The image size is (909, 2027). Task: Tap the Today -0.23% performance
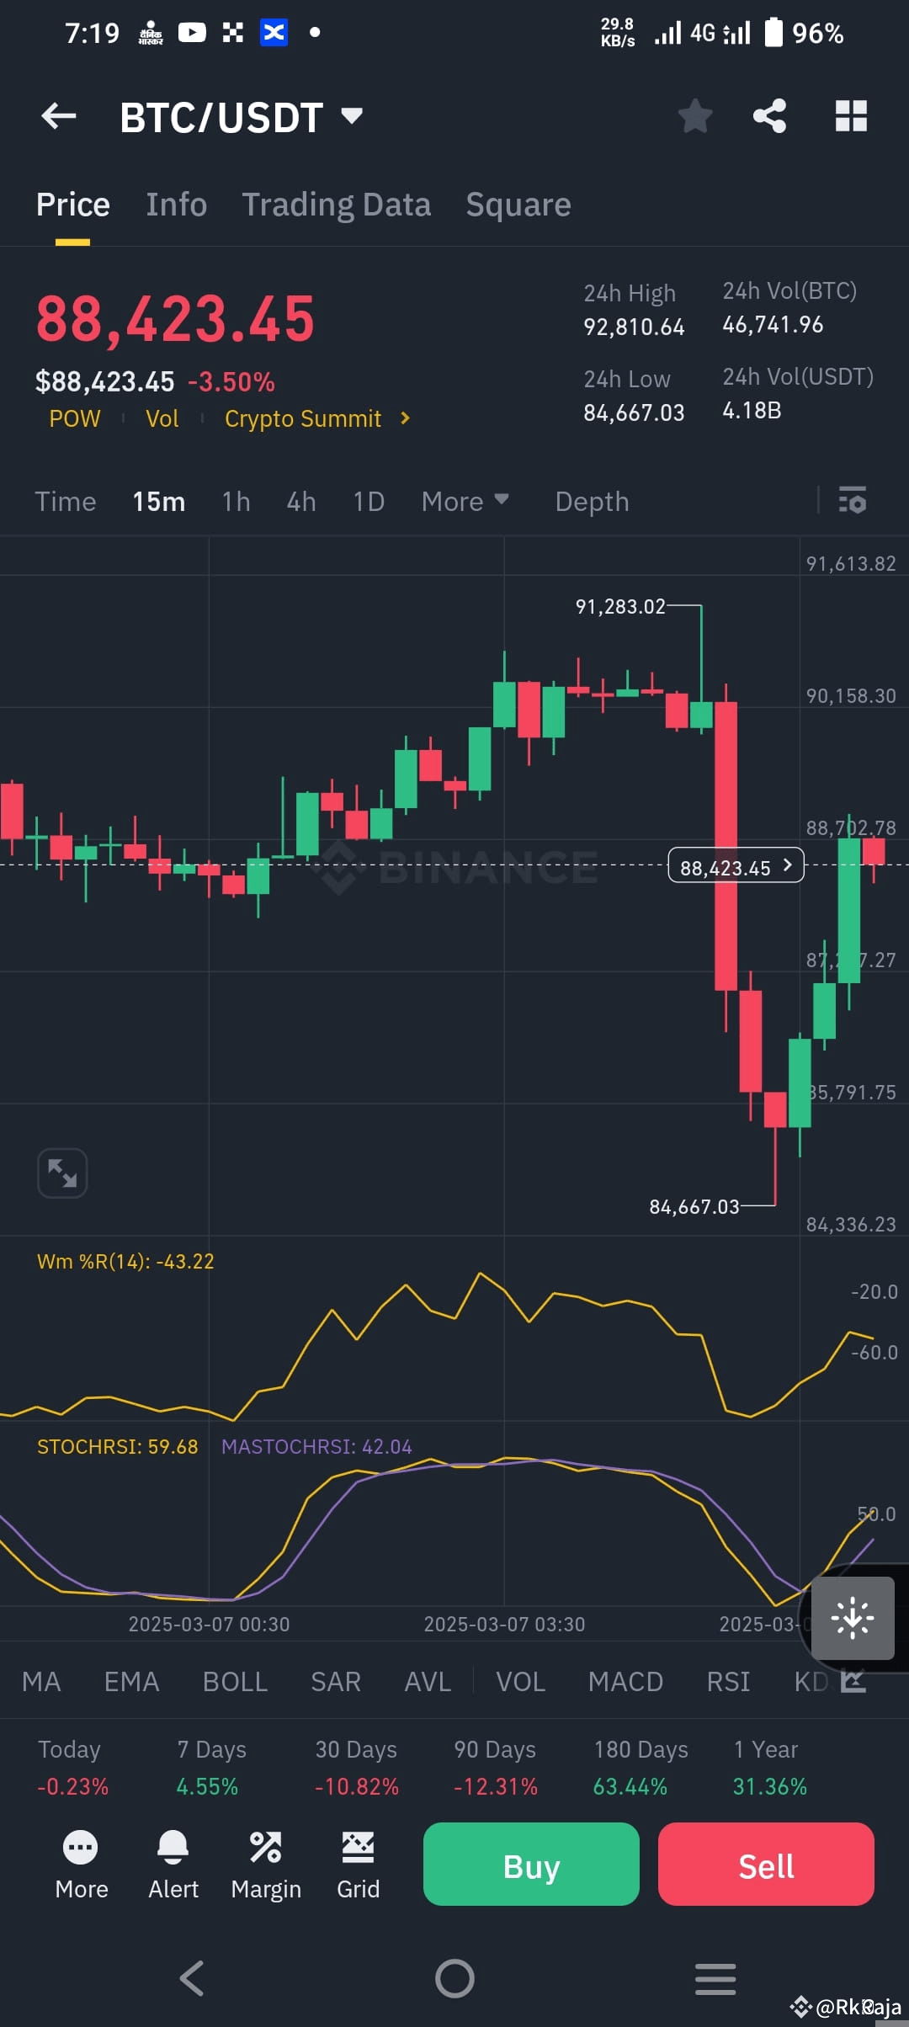tap(72, 1768)
